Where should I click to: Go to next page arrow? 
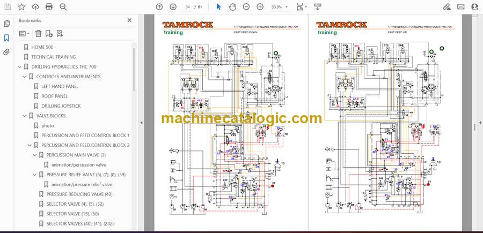coord(173,7)
